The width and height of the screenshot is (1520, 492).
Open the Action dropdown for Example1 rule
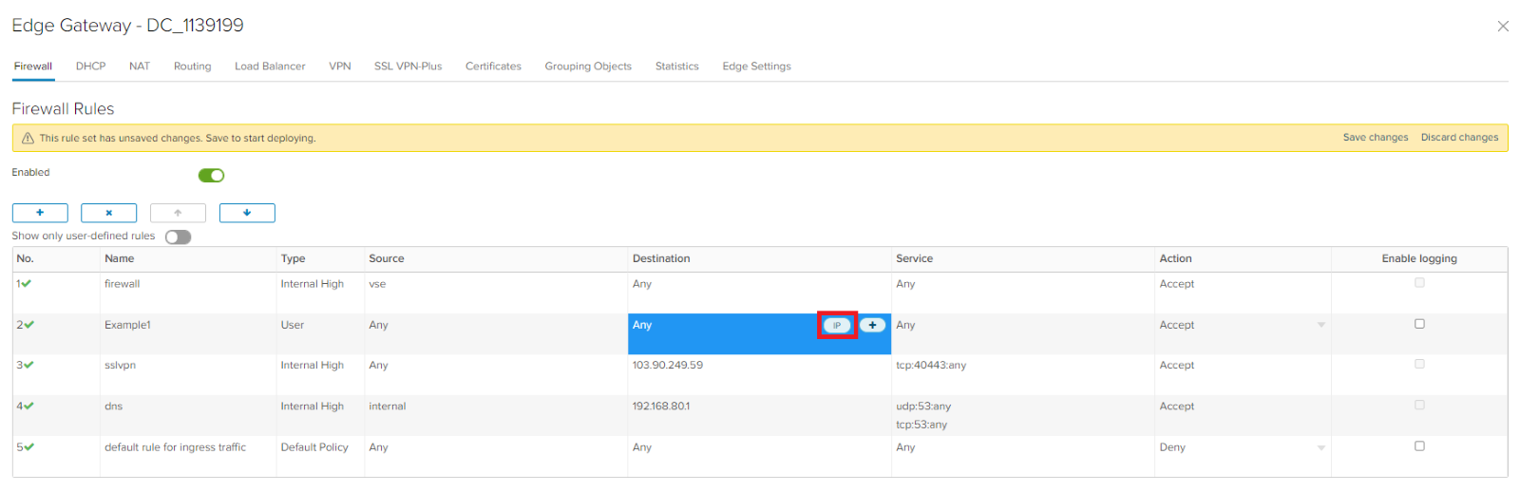[x=1320, y=325]
